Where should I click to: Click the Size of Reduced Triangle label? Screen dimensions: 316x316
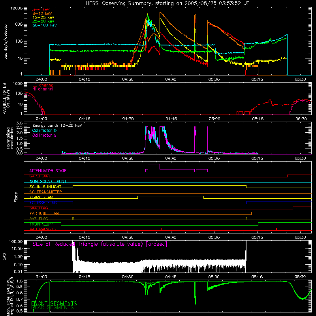click(100, 244)
